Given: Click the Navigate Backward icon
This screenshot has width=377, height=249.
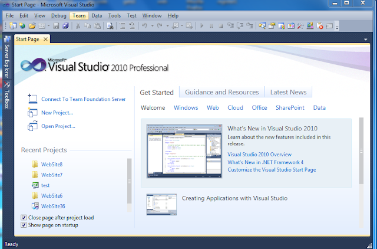Looking at the screenshot, I should click(x=175, y=26).
